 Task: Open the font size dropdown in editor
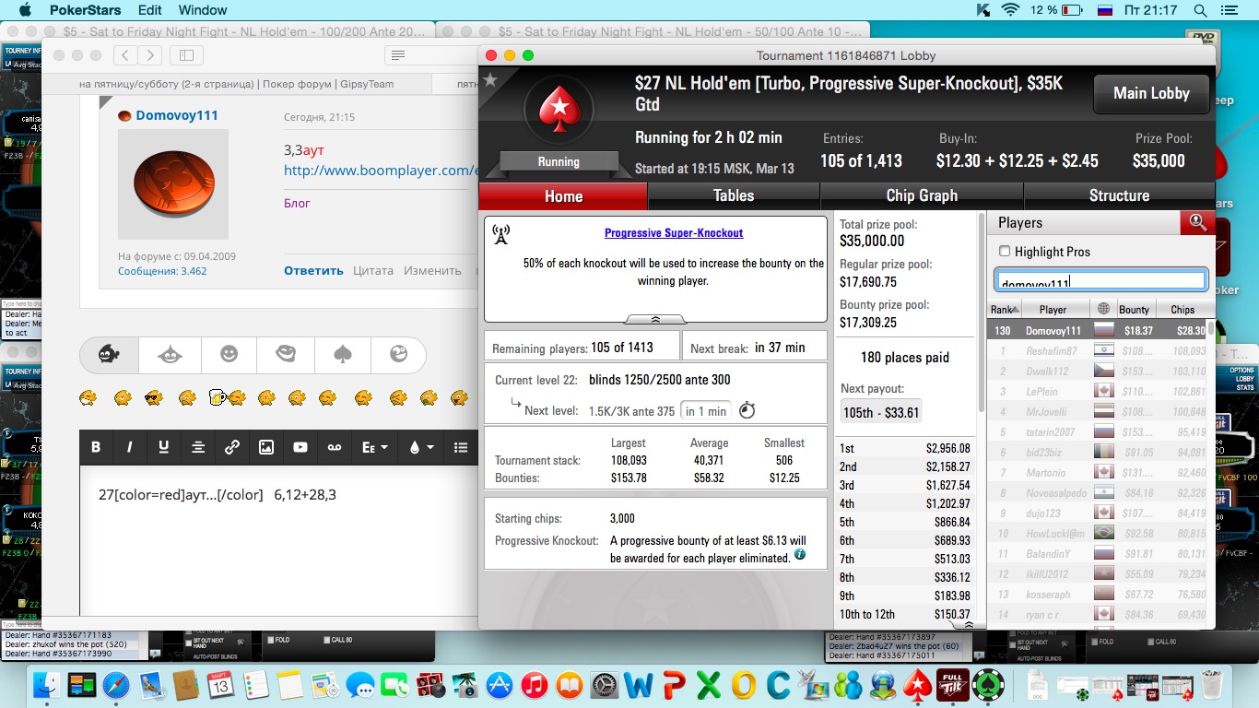(374, 447)
